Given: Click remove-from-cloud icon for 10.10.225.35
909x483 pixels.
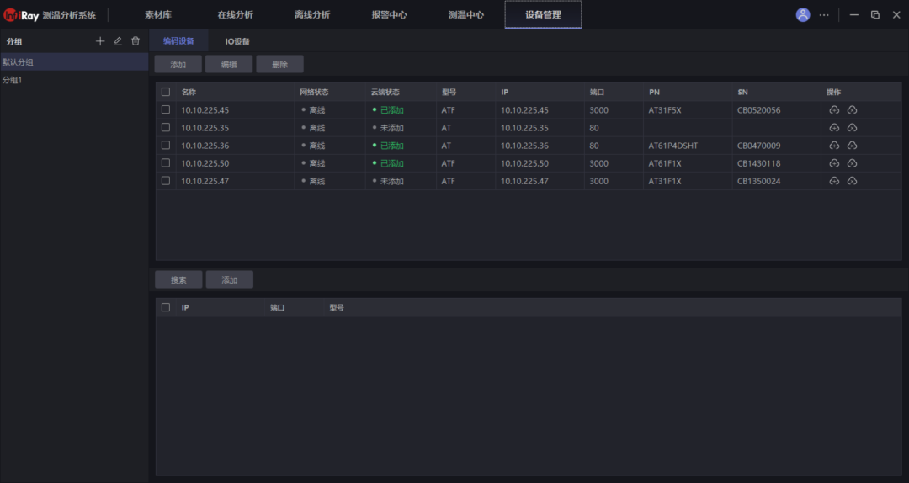Looking at the screenshot, I should [852, 128].
